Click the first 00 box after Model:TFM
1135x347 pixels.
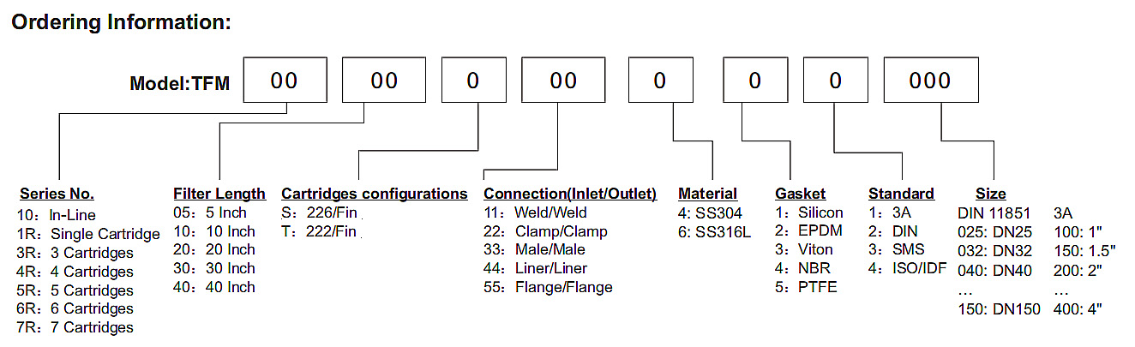click(x=285, y=81)
